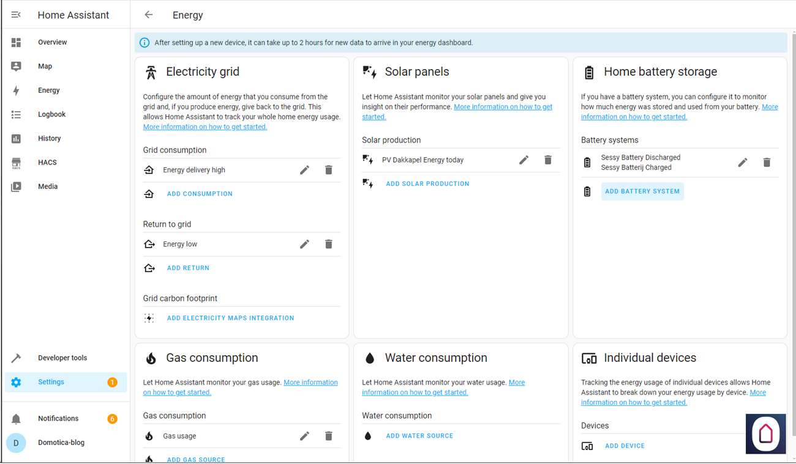Image resolution: width=796 pixels, height=464 pixels.
Task: Click Add Solar Production
Action: 427,184
